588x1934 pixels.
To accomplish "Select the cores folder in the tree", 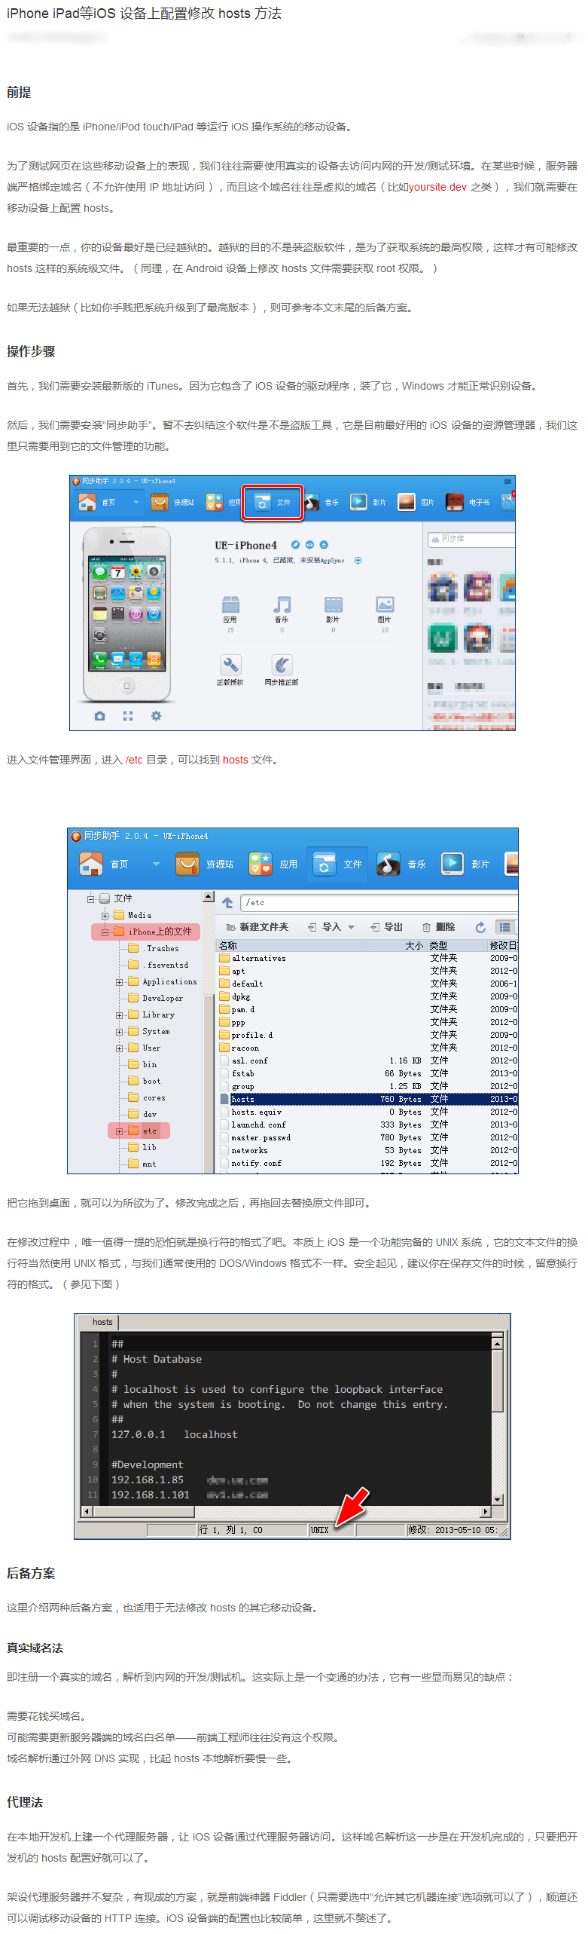I will click(x=147, y=1097).
